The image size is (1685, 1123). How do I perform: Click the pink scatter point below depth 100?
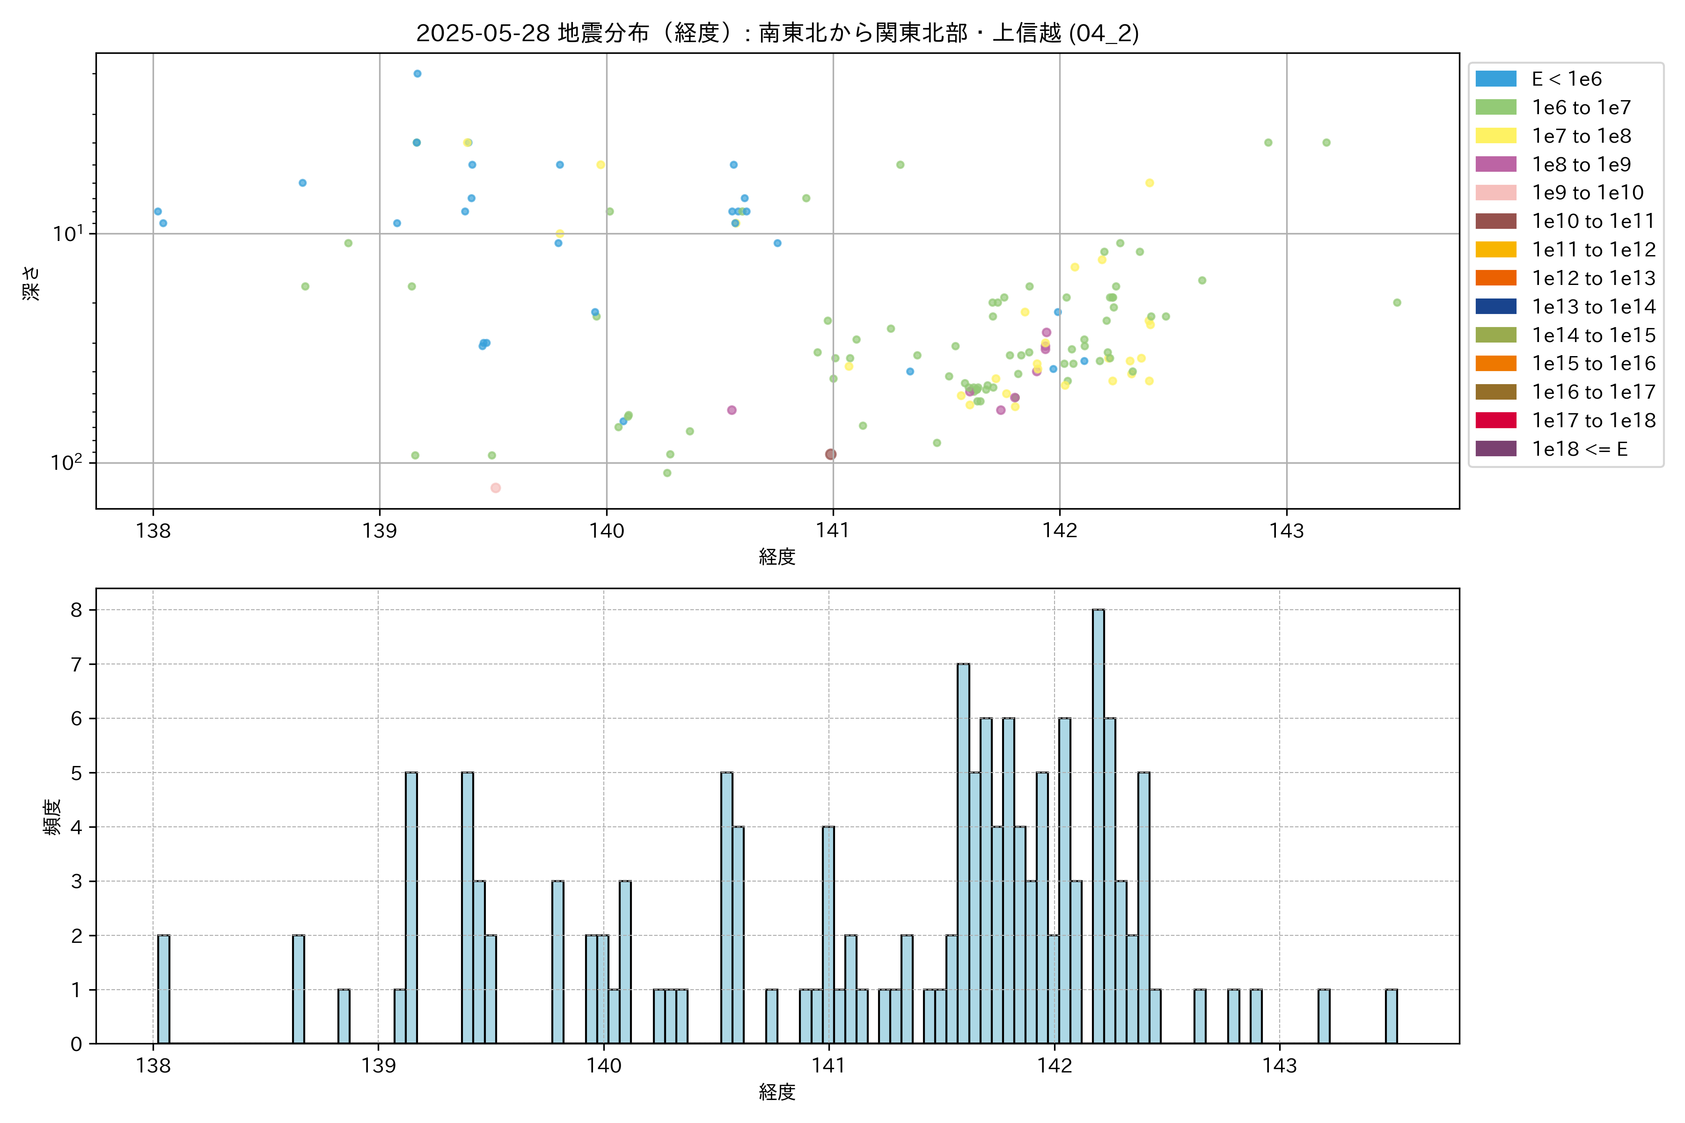click(495, 488)
